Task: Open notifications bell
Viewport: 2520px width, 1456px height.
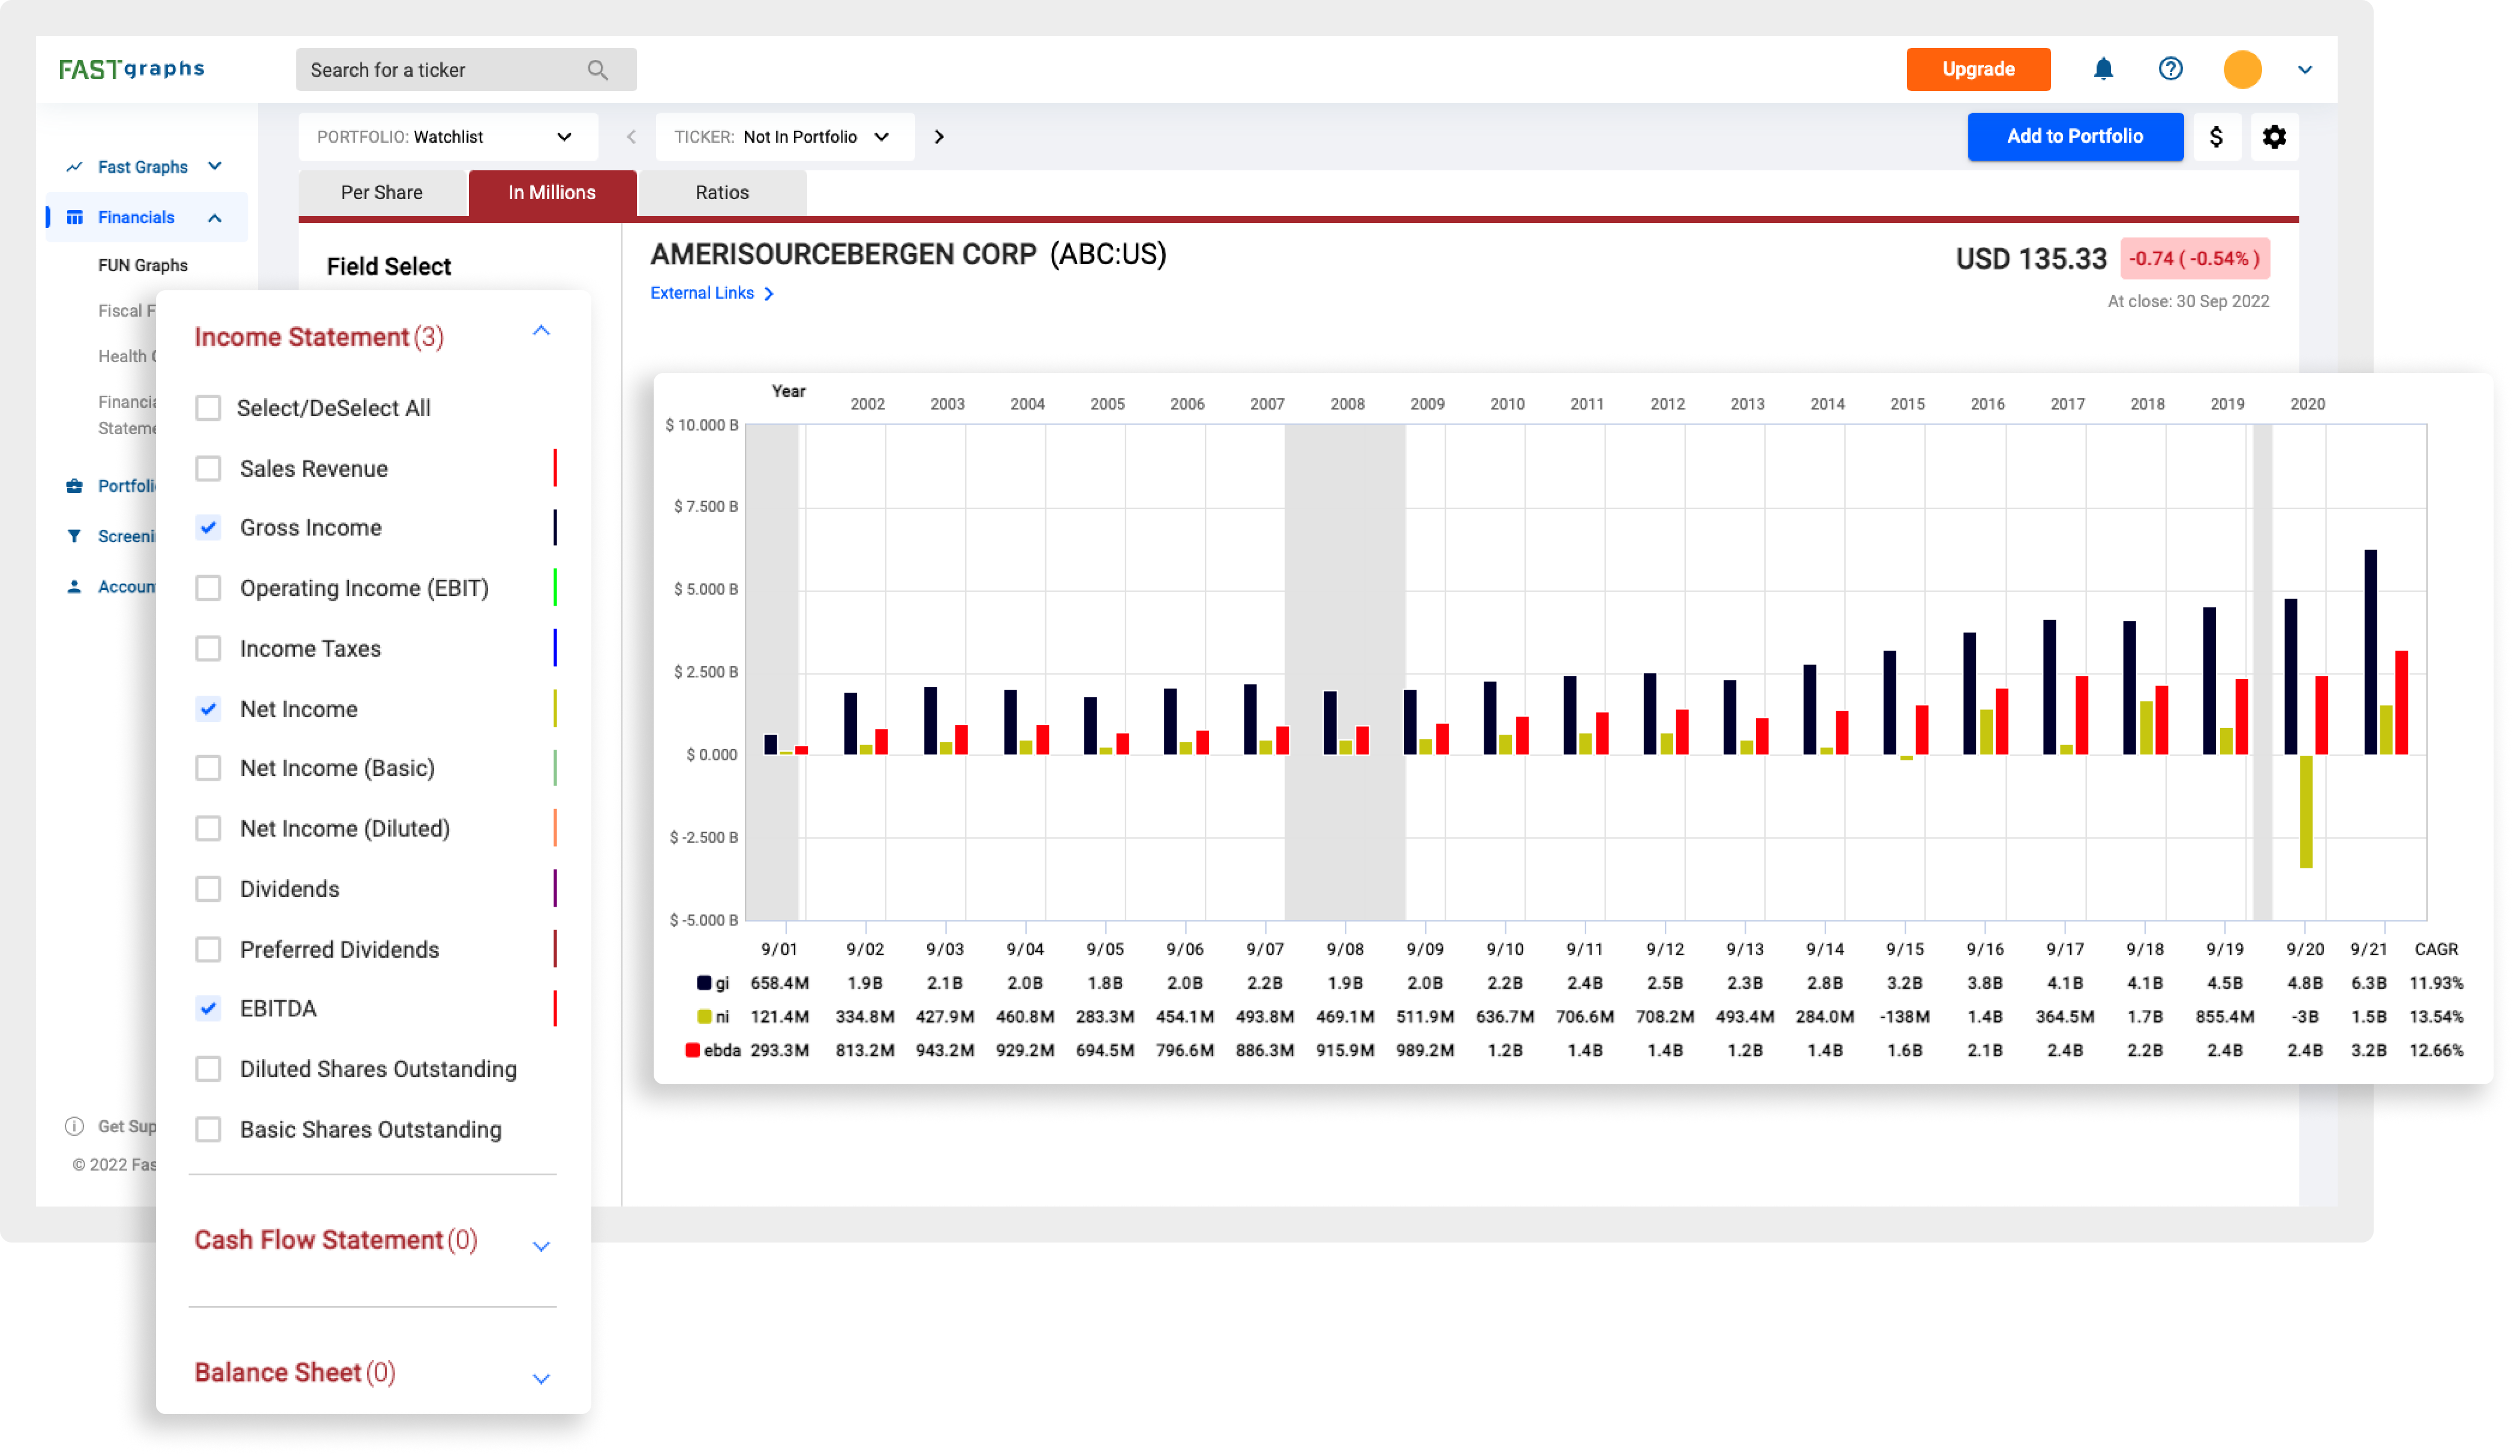Action: pyautogui.click(x=2102, y=69)
